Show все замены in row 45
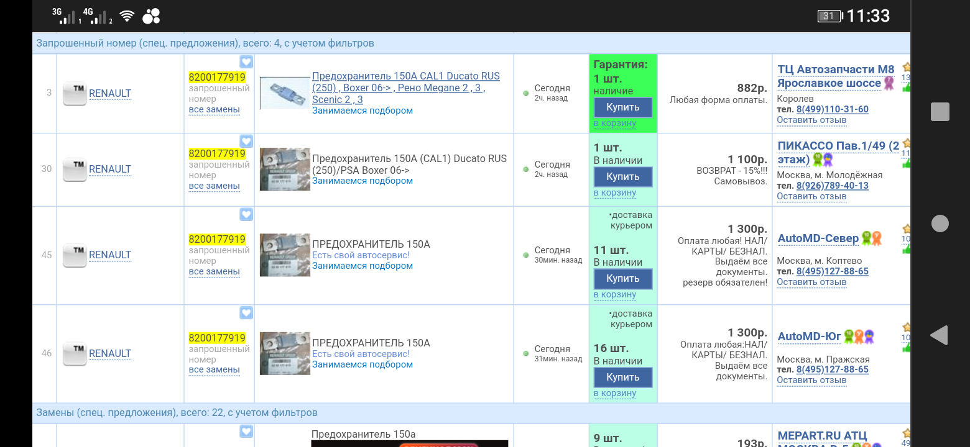The image size is (970, 447). pyautogui.click(x=215, y=272)
